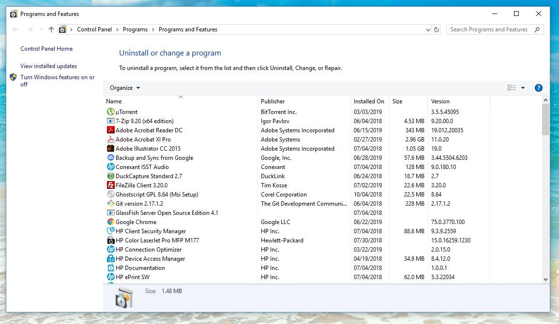Click the Adobe Illustrator CC 2015 icon
Screen dimensions: 559x324
[110, 148]
